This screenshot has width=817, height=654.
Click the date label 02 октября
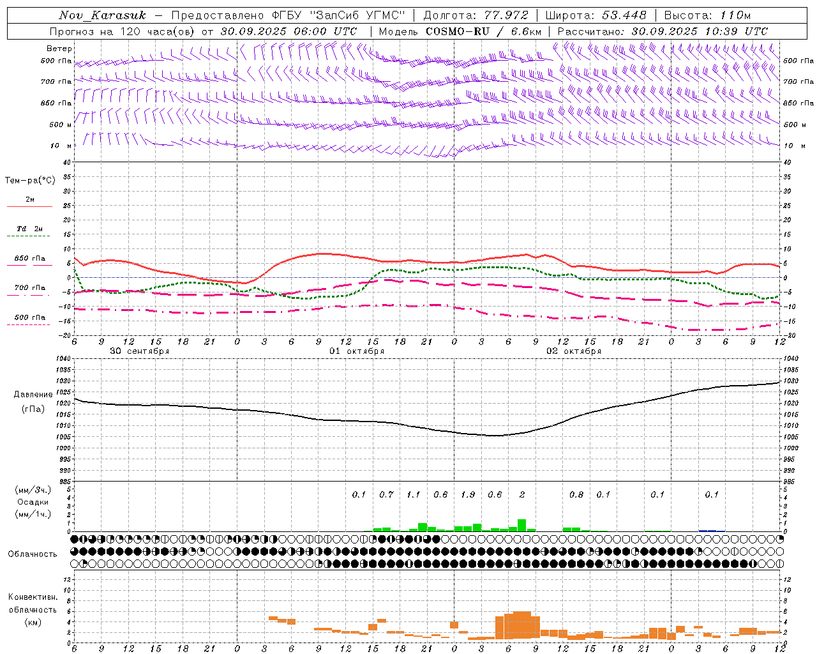(574, 351)
